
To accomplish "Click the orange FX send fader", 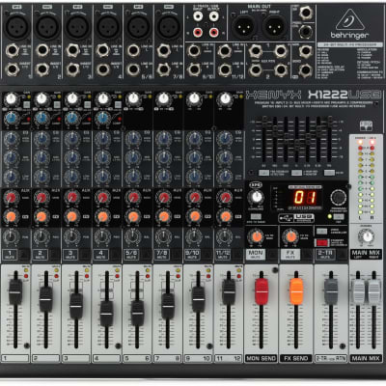I will pyautogui.click(x=296, y=291).
